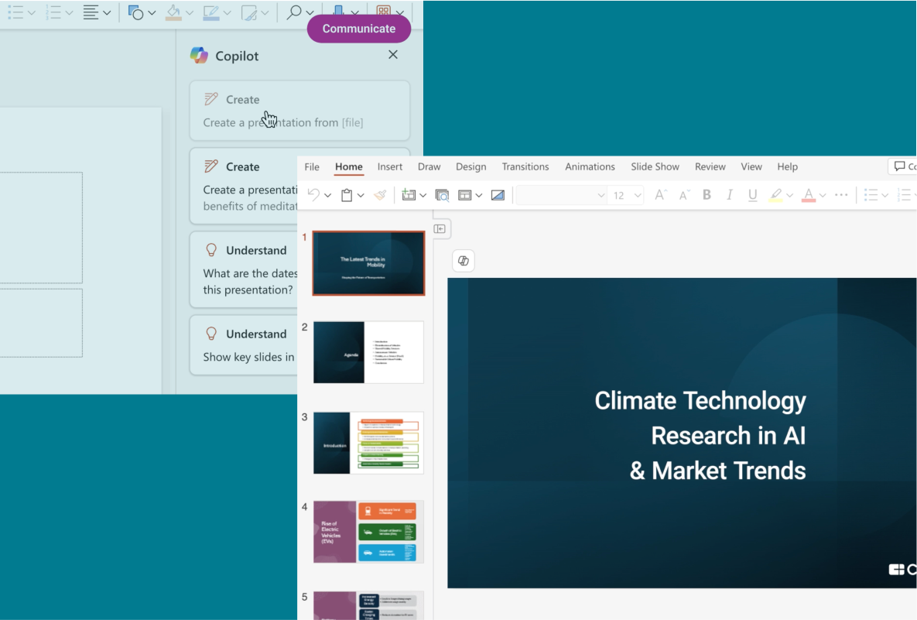Screen dimensions: 917x620
Task: Toggle Bold formatting
Action: tap(707, 195)
